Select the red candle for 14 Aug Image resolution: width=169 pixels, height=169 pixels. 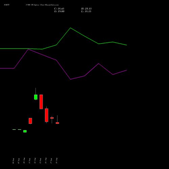[47, 115]
